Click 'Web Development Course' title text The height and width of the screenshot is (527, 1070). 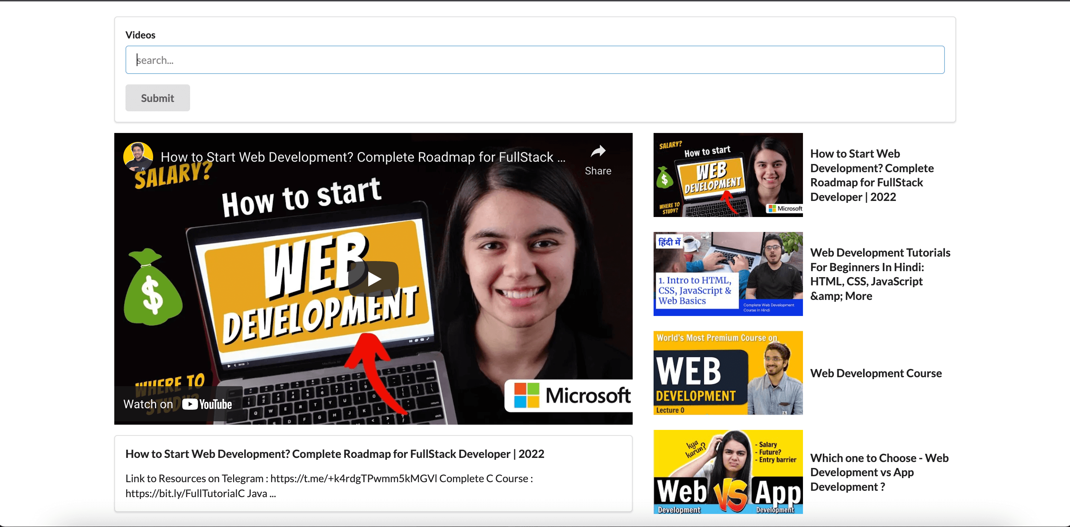[x=875, y=373]
